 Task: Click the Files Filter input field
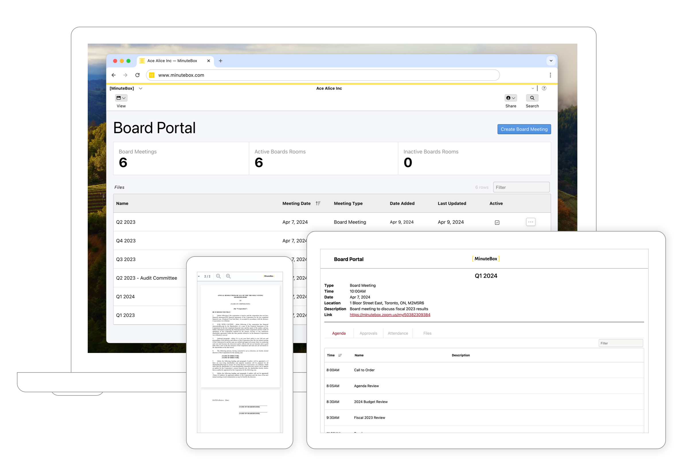pyautogui.click(x=521, y=187)
